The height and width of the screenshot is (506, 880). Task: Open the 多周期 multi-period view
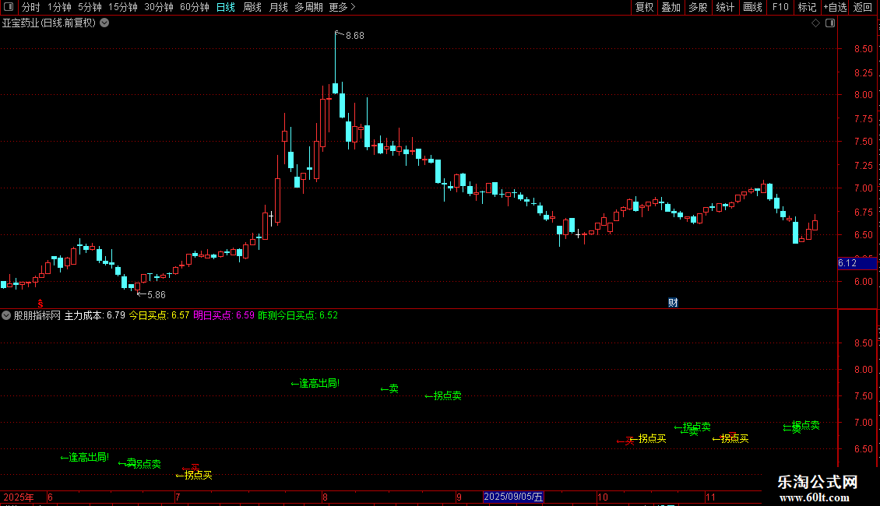coord(308,7)
